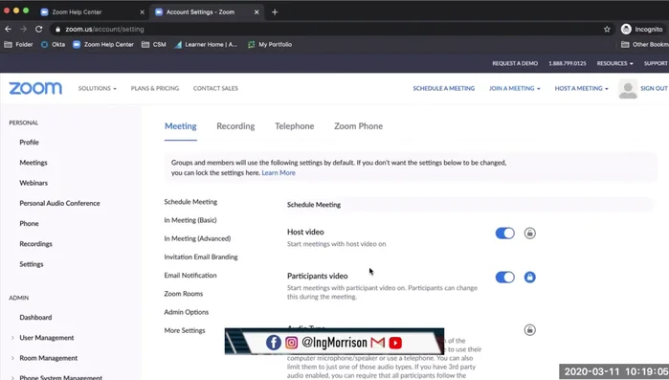
Task: Click the Sign Out link
Action: [x=654, y=88]
